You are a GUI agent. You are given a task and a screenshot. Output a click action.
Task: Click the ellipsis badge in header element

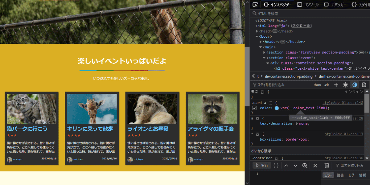[283, 42]
